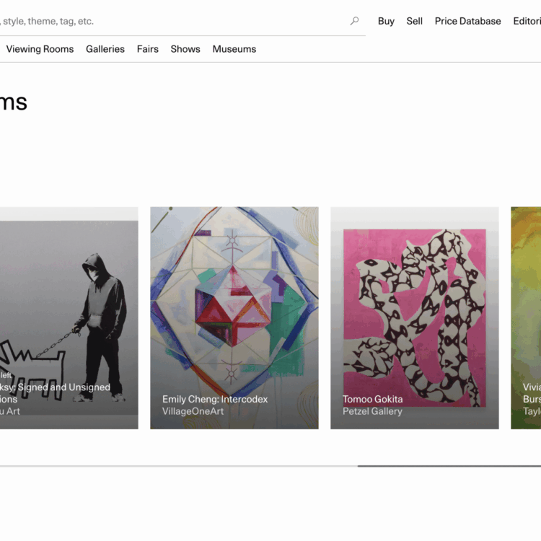This screenshot has width=541, height=541.
Task: Open the Buy menu
Action: click(386, 21)
